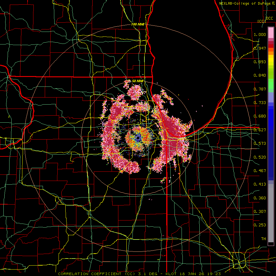Click the 0.840 scale value
Viewport: 276px width, 276px height.
[x=260, y=75]
